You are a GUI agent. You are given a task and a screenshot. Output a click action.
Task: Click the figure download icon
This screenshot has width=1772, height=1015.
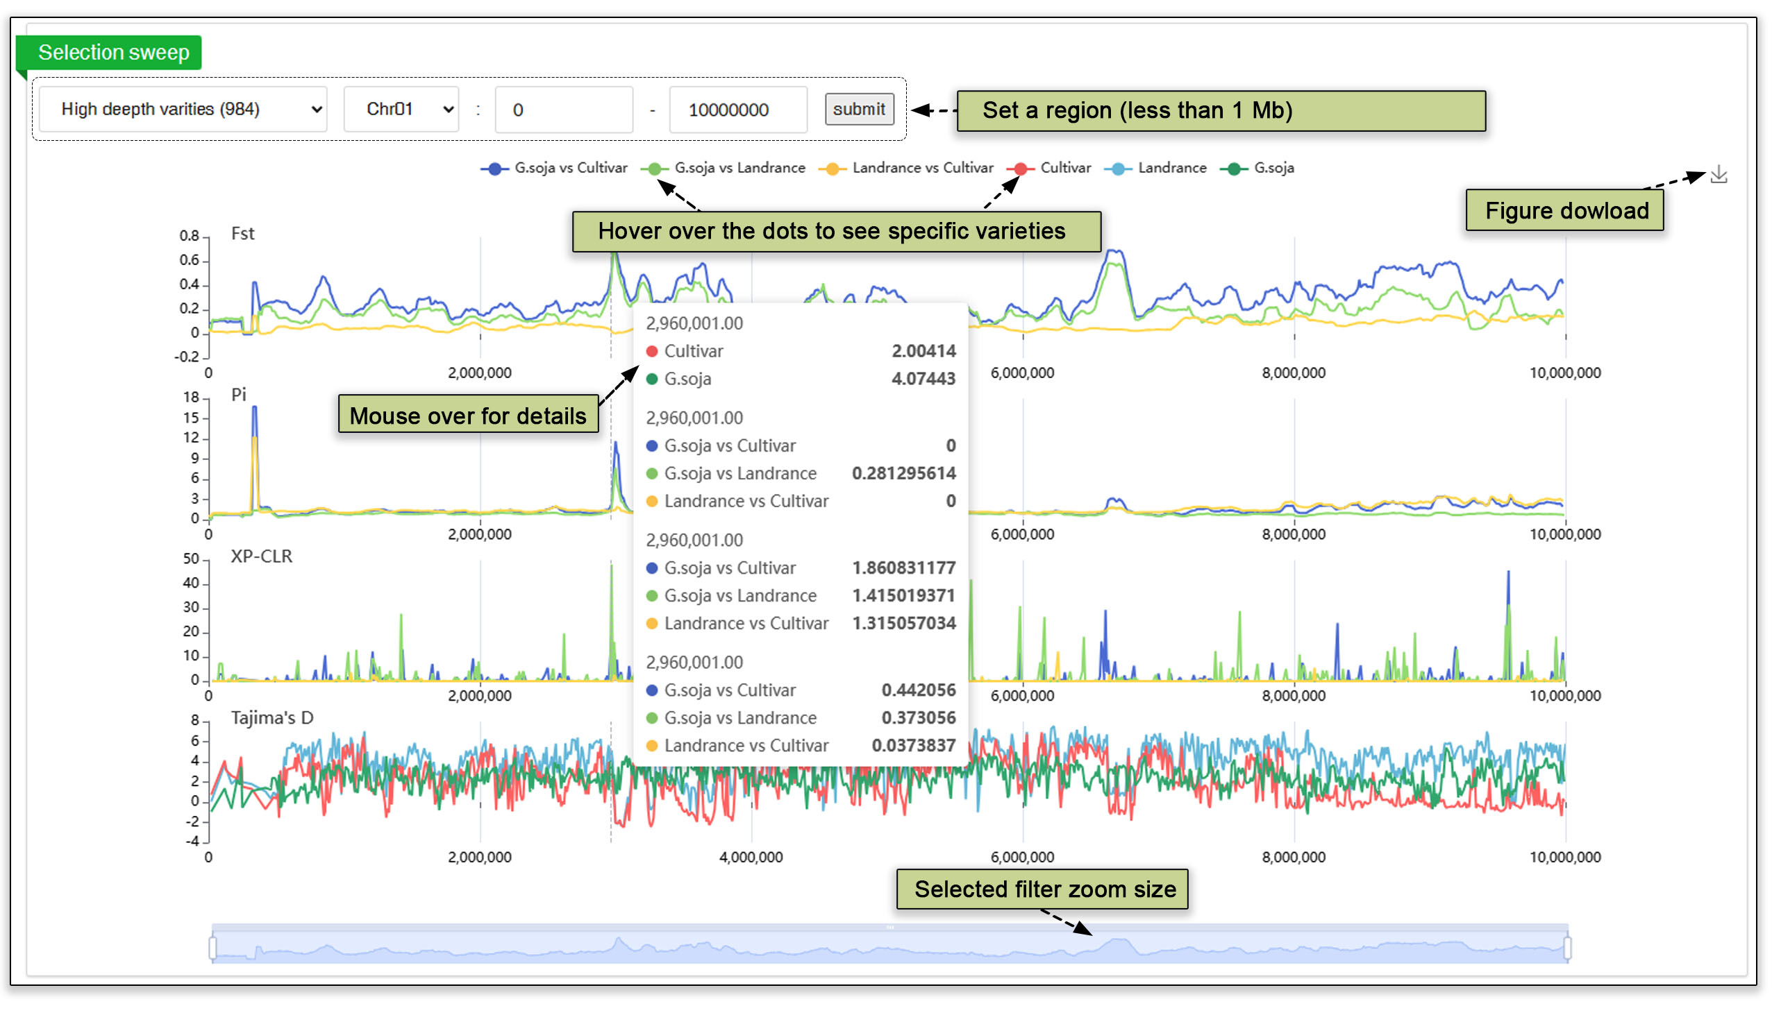[1719, 175]
